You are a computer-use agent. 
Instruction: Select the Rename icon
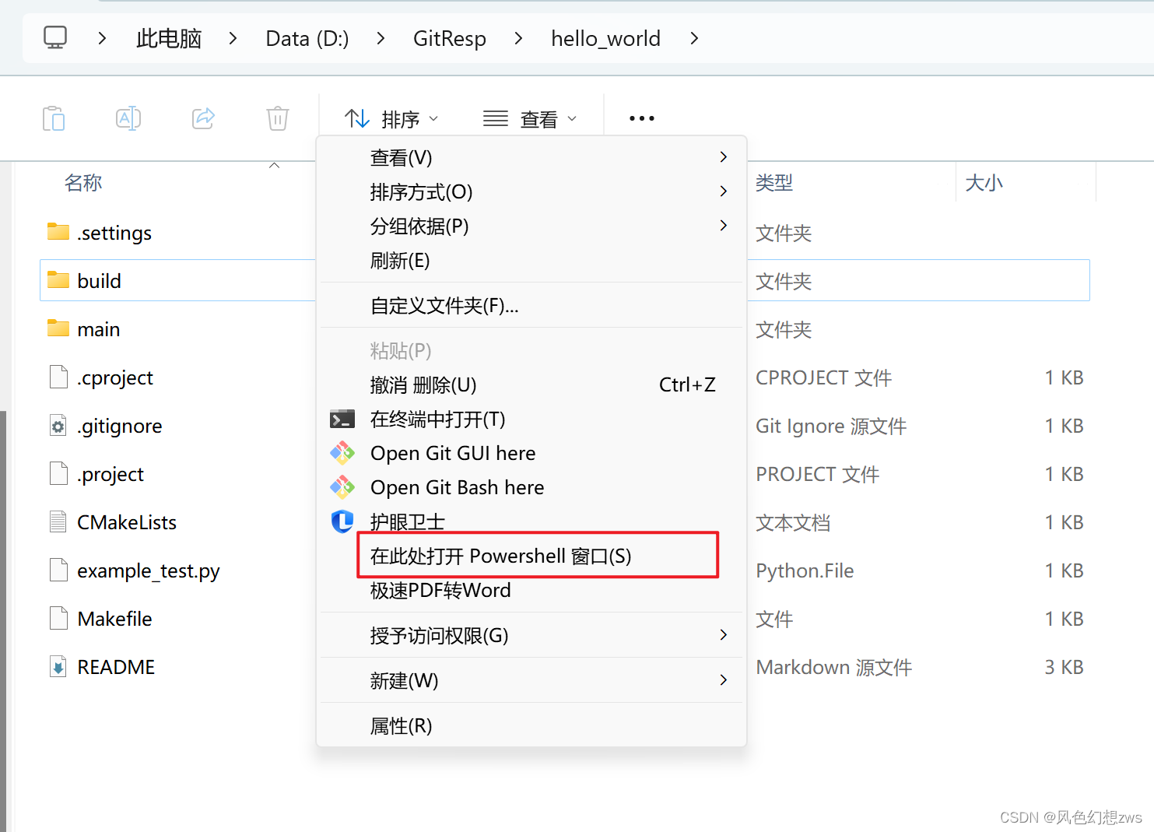(128, 118)
